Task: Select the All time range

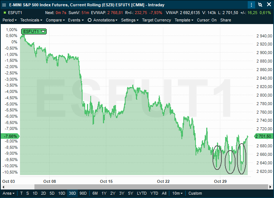Action: click(164, 193)
